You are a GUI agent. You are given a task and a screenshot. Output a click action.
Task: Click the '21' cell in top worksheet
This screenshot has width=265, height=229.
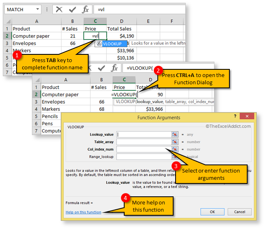pyautogui.click(x=72, y=36)
